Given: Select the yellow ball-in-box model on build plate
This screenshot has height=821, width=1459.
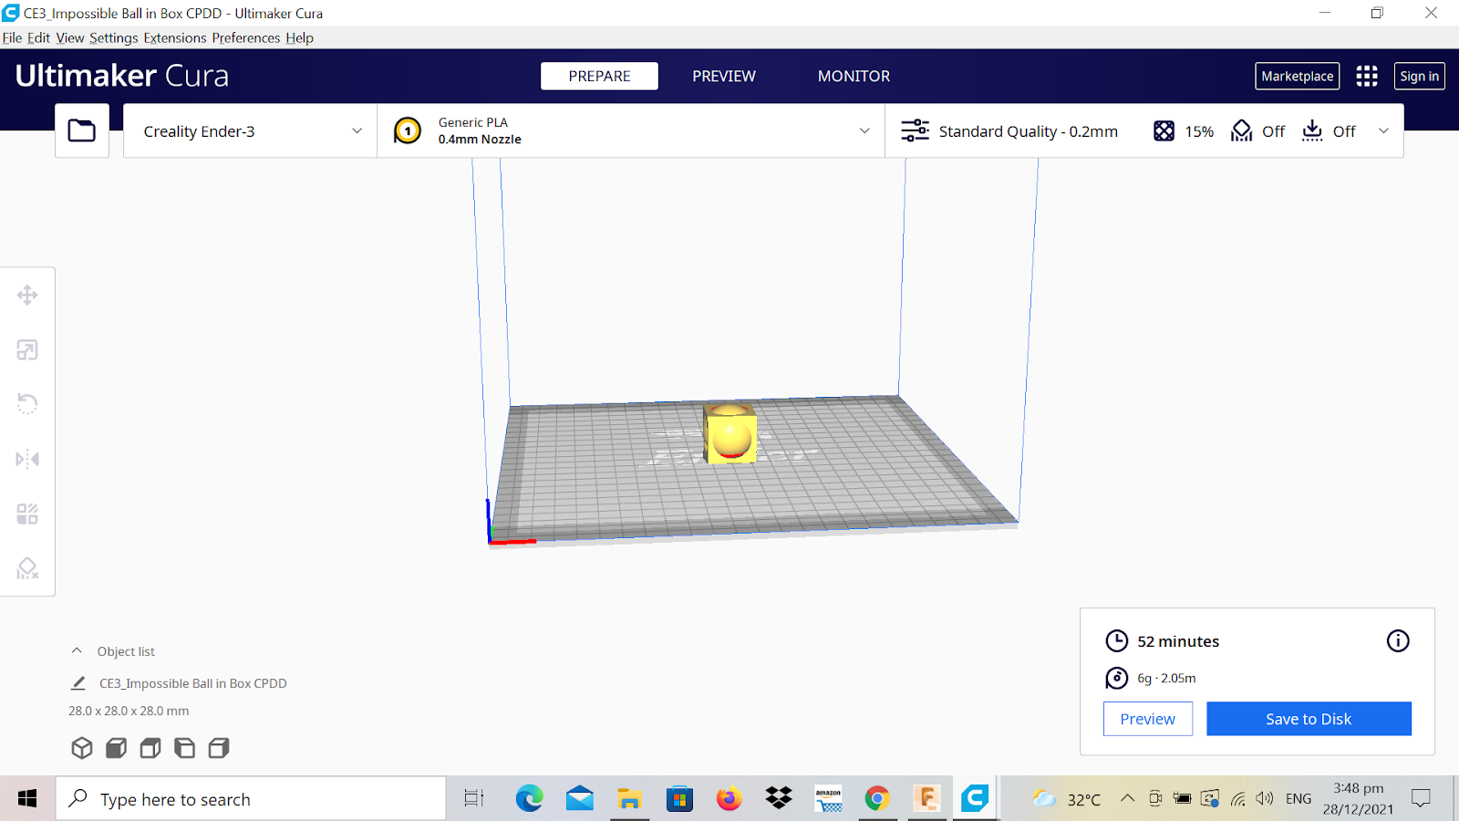Looking at the screenshot, I should (x=729, y=434).
